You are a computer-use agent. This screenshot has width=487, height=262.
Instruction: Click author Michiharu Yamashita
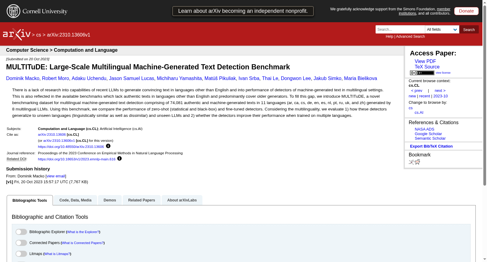click(x=179, y=78)
